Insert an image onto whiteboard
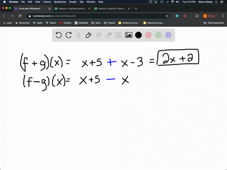This screenshot has height=170, width=227. click(x=129, y=35)
